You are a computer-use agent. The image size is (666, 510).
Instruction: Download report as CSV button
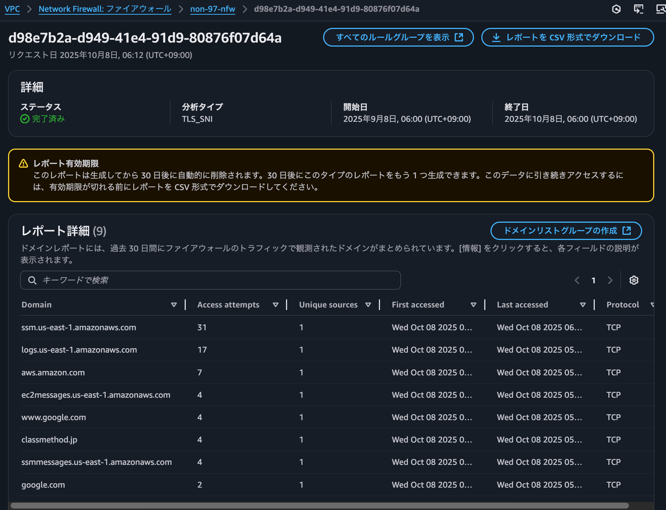[567, 37]
